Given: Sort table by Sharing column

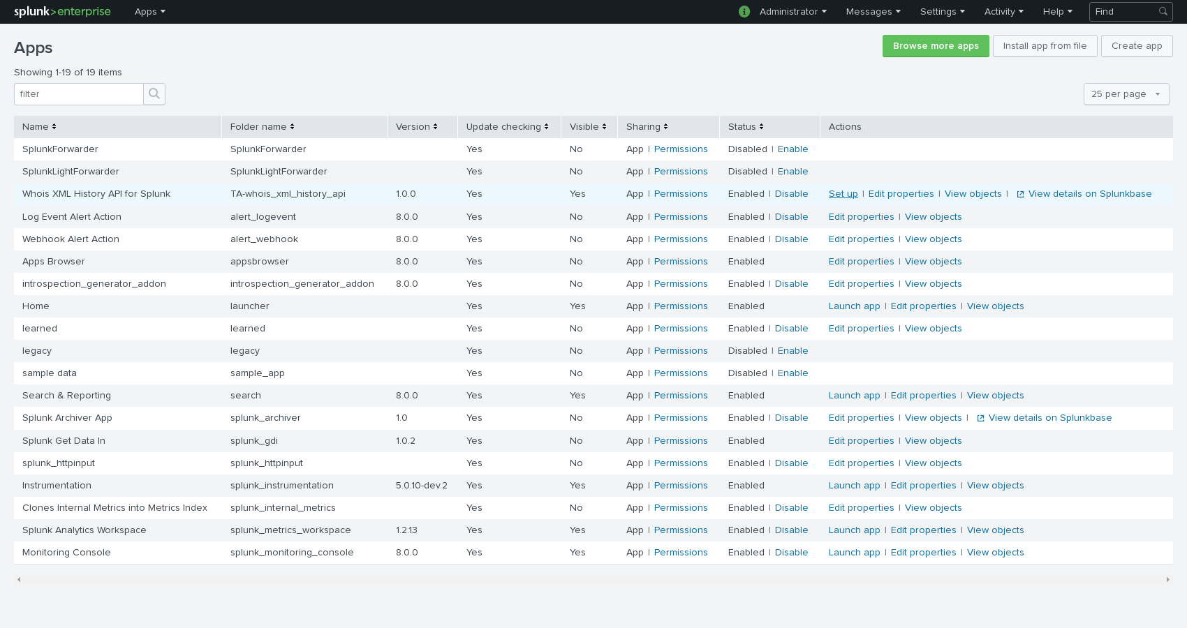Looking at the screenshot, I should [x=647, y=126].
